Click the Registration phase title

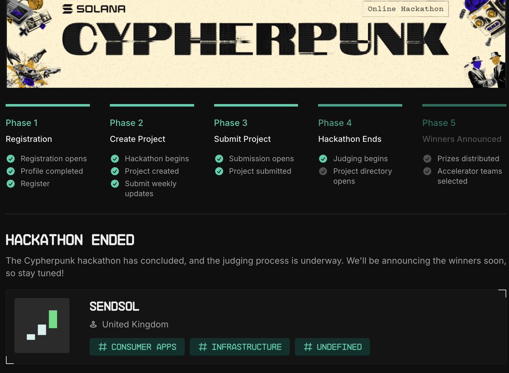click(x=29, y=139)
